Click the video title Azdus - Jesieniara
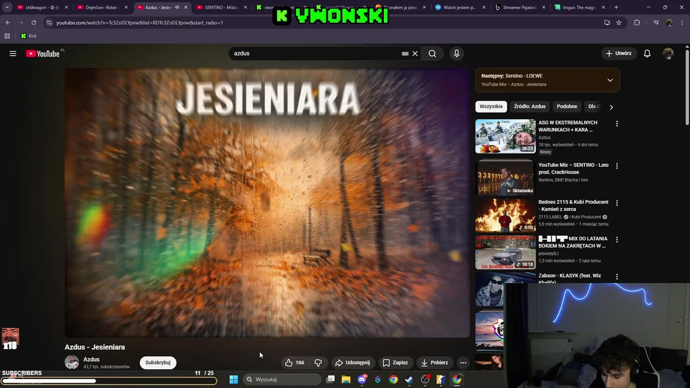Image resolution: width=690 pixels, height=388 pixels. pos(95,347)
